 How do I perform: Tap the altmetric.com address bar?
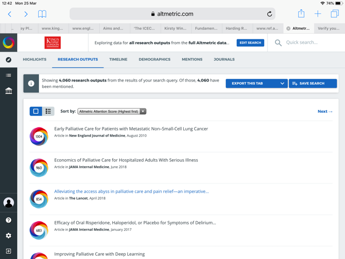(172, 14)
